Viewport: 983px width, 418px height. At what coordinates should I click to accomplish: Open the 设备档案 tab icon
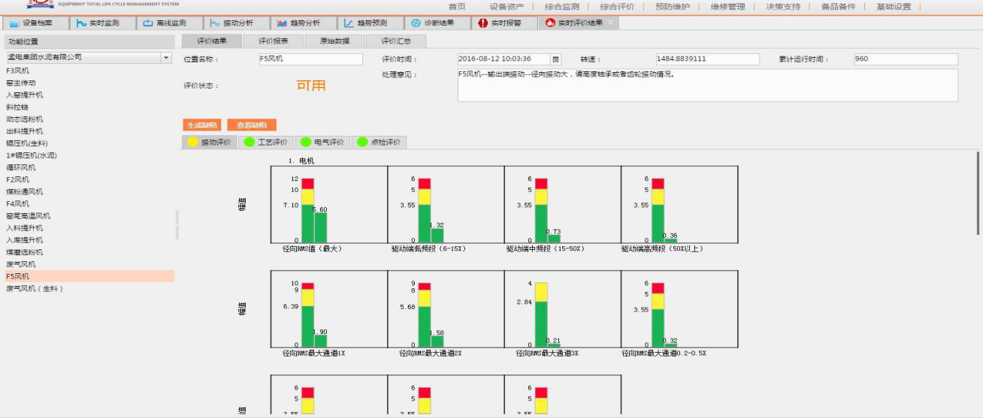[x=14, y=23]
